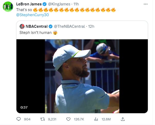
Task: Open the view analytics bar icon
Action: click(x=96, y=119)
